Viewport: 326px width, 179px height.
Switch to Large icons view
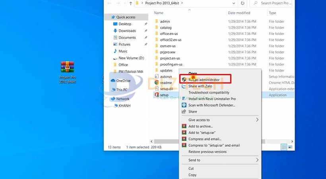pyautogui.click(x=291, y=147)
